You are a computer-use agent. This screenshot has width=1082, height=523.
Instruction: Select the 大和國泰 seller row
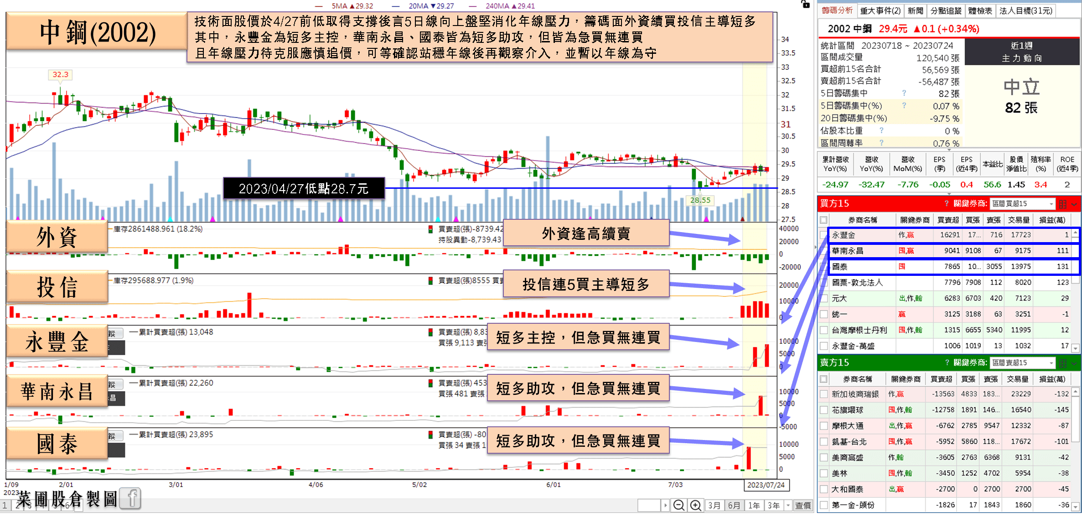click(944, 489)
